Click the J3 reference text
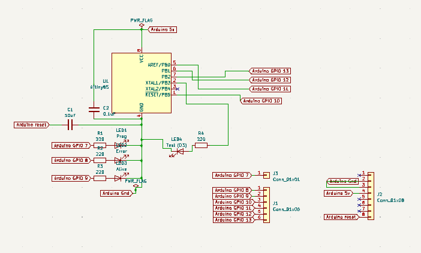The height and width of the screenshot is (253, 421). click(x=275, y=174)
